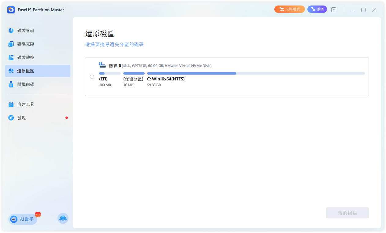Click the 立即購買 purchase button
386x233 pixels.
pos(289,9)
